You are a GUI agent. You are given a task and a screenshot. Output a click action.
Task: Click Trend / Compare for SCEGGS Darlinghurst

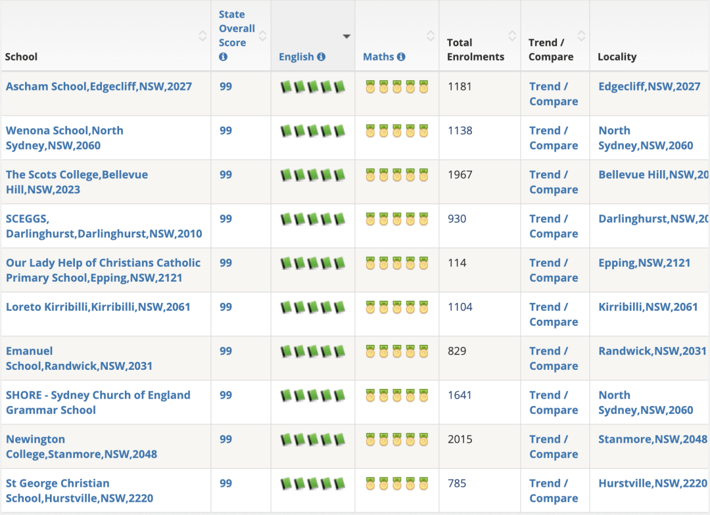(554, 226)
